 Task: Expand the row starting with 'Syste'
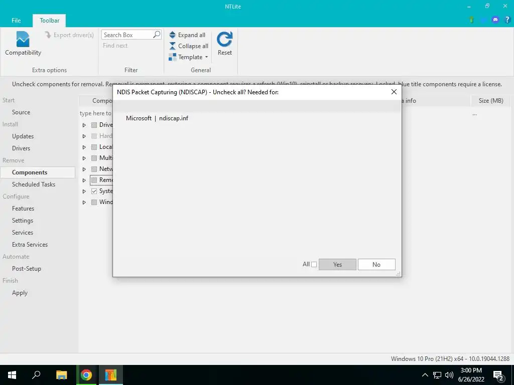click(x=84, y=191)
